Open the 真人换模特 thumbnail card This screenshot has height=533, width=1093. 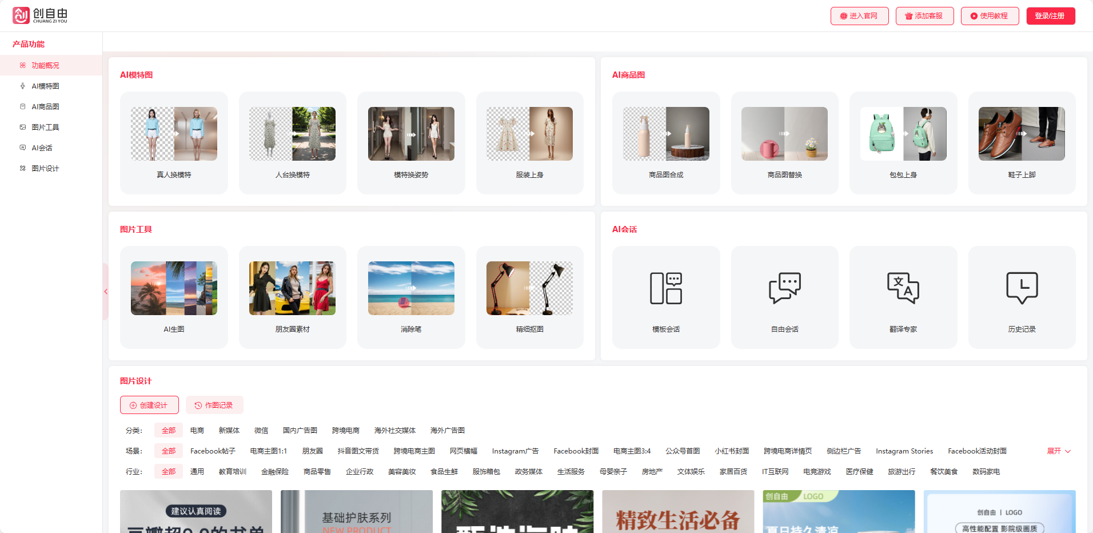pyautogui.click(x=174, y=143)
